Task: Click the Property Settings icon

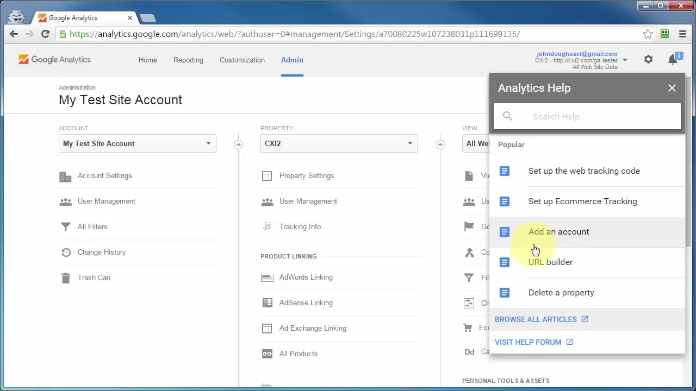Action: click(x=267, y=176)
